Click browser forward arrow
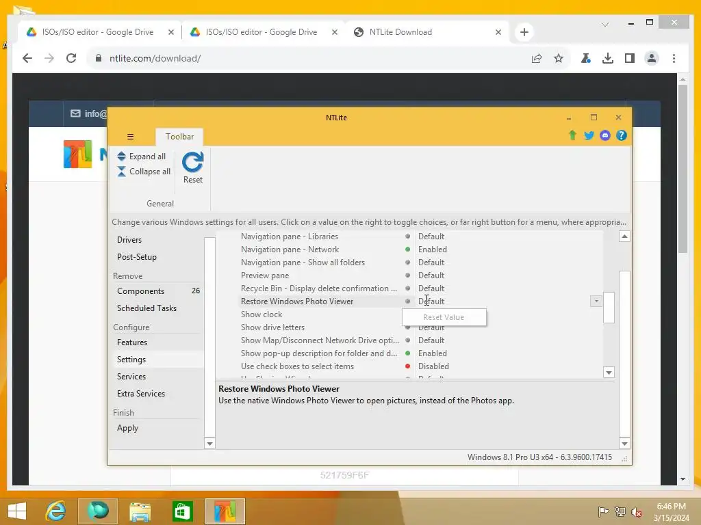This screenshot has width=701, height=525. pos(49,58)
